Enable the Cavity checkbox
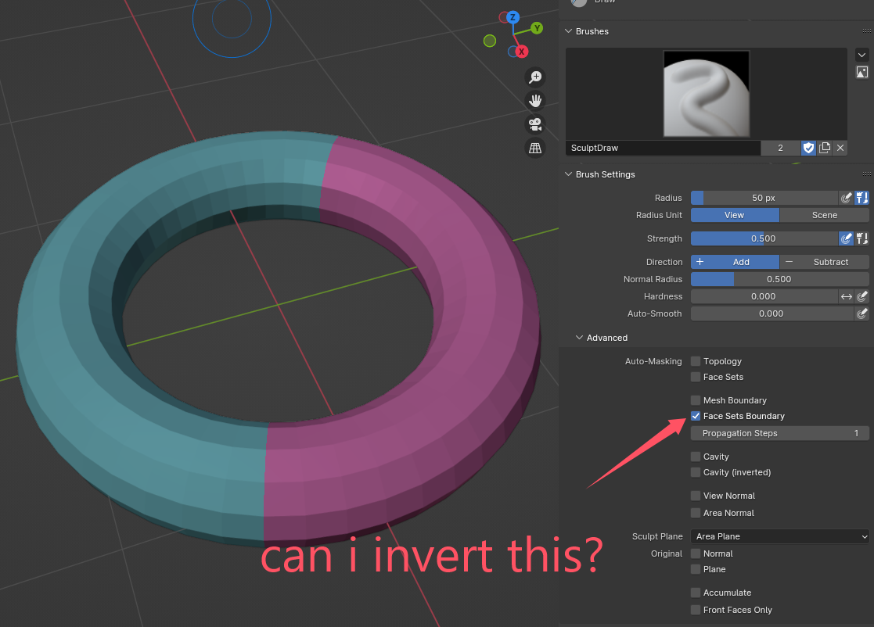This screenshot has width=874, height=627. 696,457
